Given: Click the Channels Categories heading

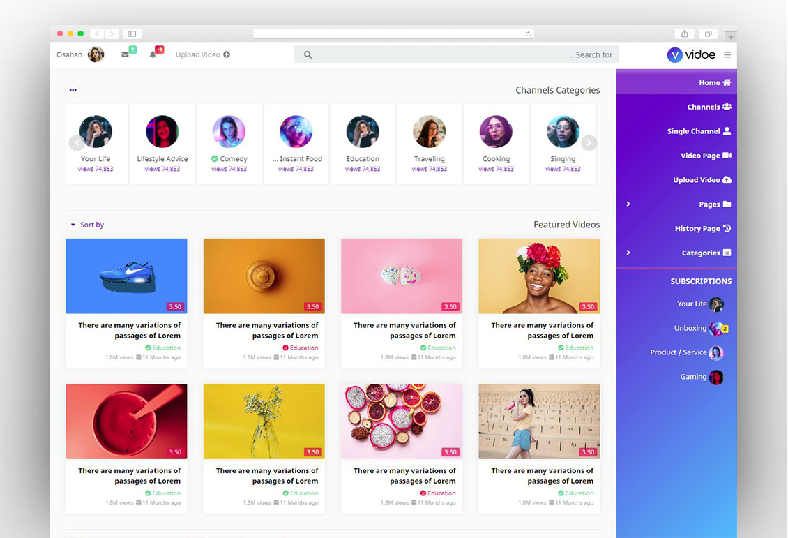Looking at the screenshot, I should (x=557, y=90).
